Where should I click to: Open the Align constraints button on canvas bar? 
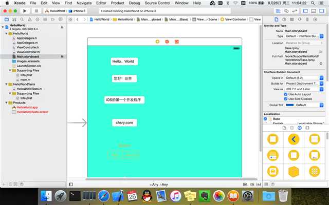click(245, 184)
